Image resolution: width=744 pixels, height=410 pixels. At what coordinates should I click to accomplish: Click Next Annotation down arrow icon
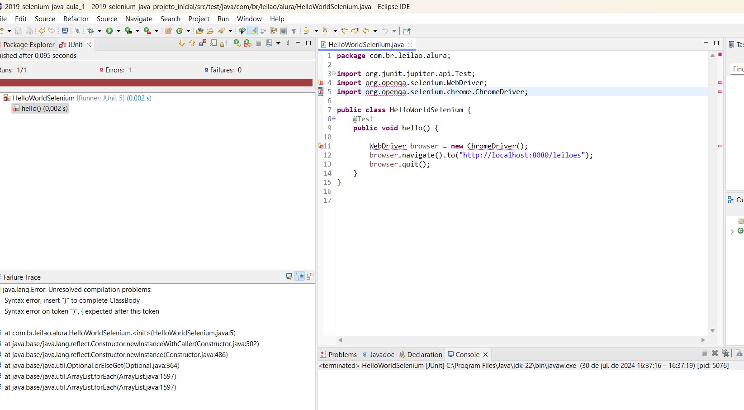click(x=307, y=31)
